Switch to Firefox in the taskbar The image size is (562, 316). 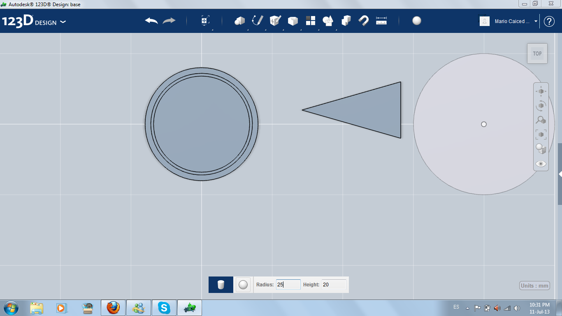[113, 308]
